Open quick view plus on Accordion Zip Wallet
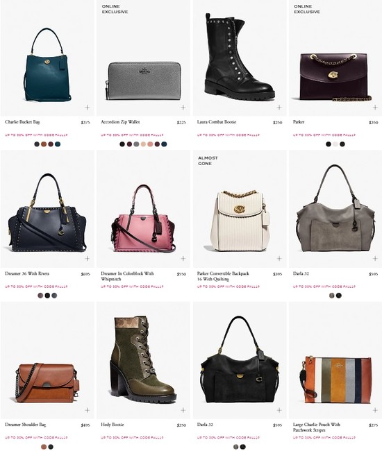The image size is (382, 451). (x=183, y=108)
